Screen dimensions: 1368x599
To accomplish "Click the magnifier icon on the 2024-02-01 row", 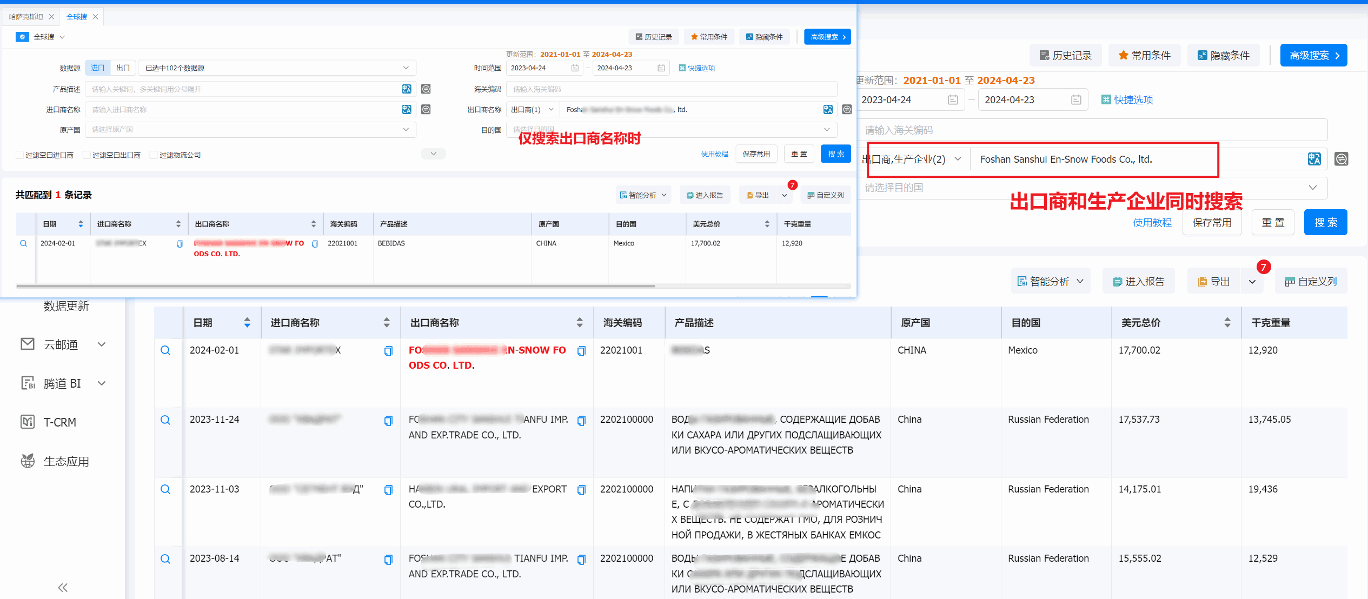I will pyautogui.click(x=24, y=243).
